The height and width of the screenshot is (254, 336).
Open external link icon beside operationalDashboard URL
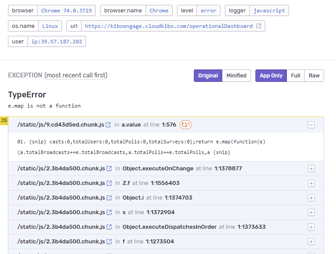coord(259,26)
